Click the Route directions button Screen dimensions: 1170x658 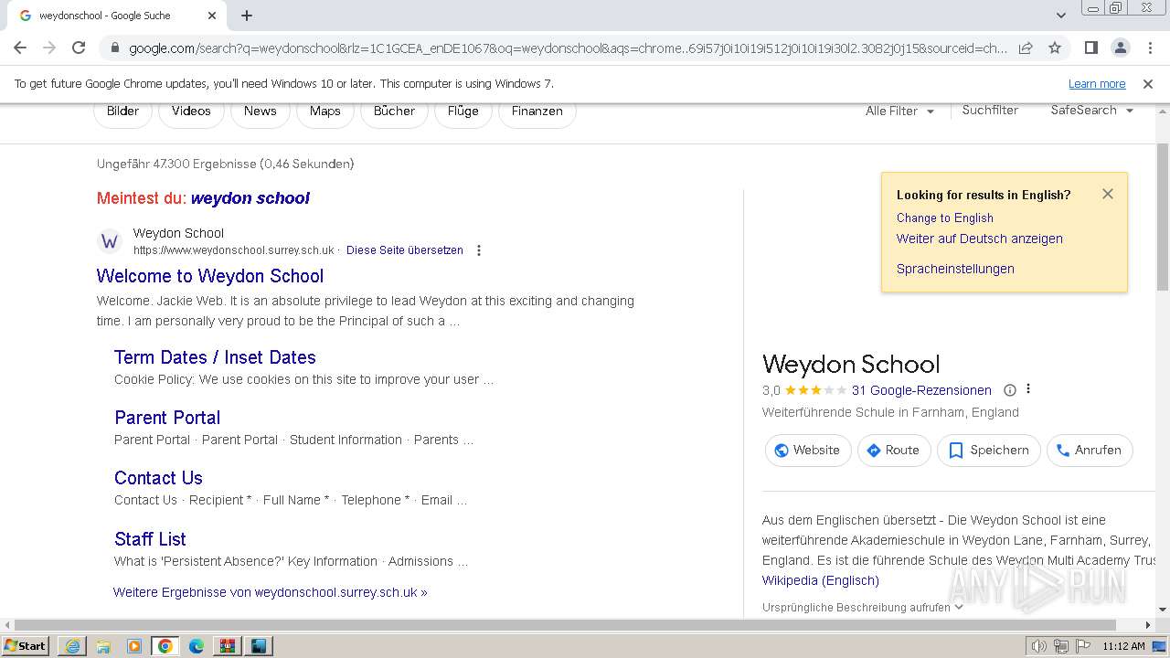click(x=894, y=451)
